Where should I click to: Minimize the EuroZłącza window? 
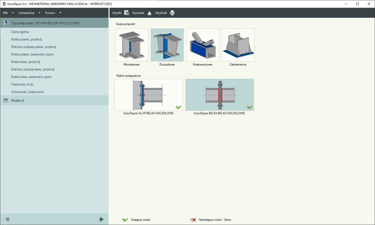coord(346,4)
